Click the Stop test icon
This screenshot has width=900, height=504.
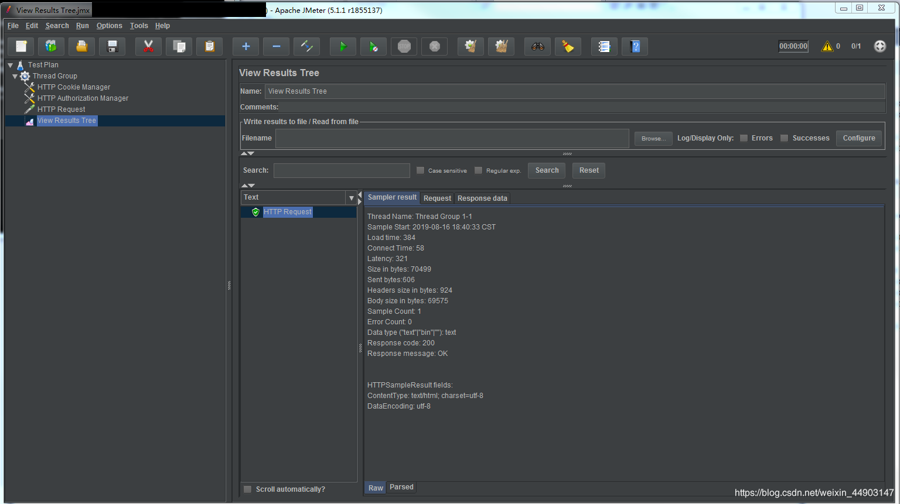pyautogui.click(x=404, y=46)
